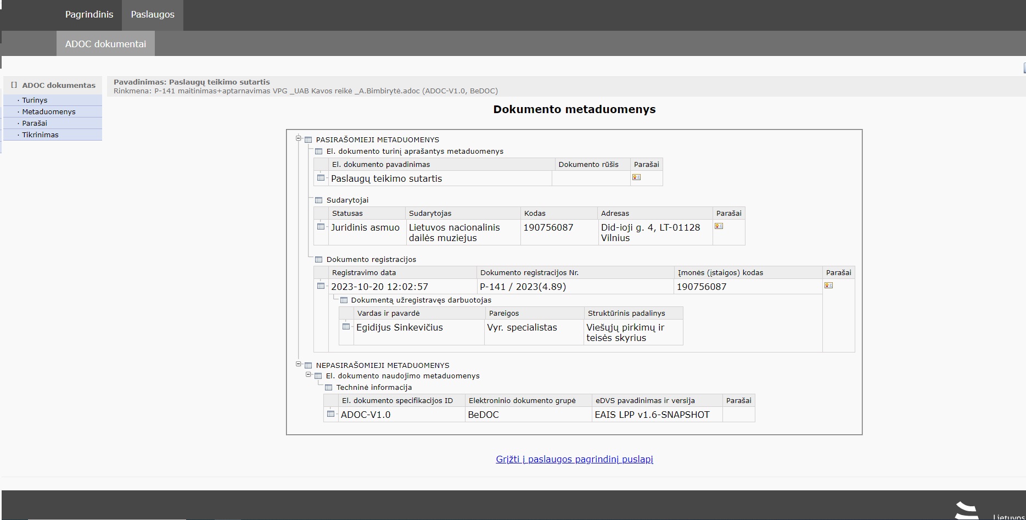Click Grįžti į paslaugos pagrindinį puslapį link
Screen dimensions: 1026x520
pyautogui.click(x=574, y=459)
